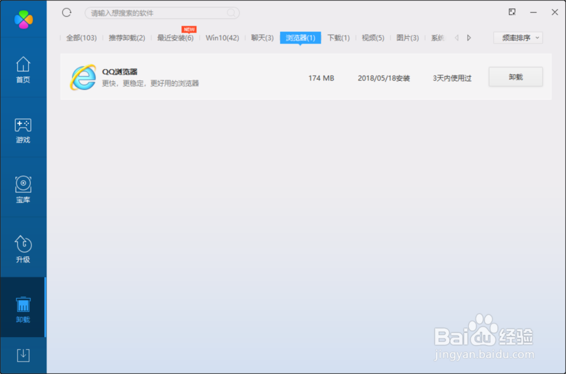The width and height of the screenshot is (566, 374).
Task: Click the feedback window icon near top right
Action: click(x=512, y=11)
